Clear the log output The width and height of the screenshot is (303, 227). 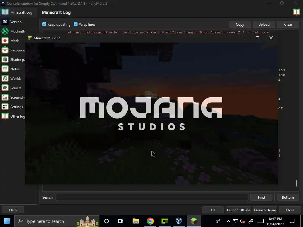[x=288, y=25]
